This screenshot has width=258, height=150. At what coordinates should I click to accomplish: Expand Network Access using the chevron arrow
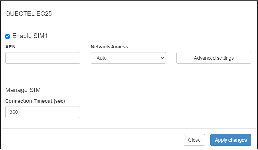tap(162, 58)
